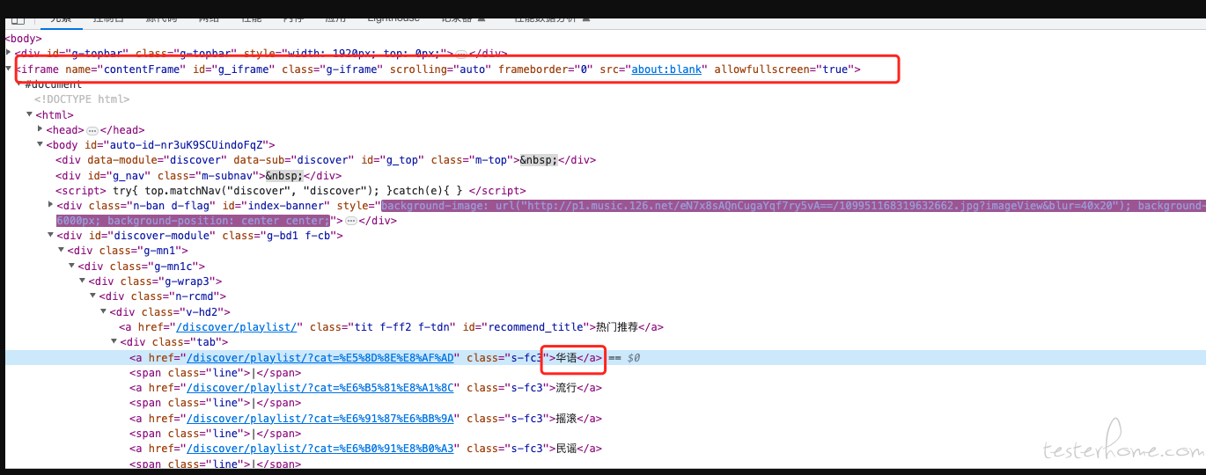Select the script top.matchNav row

pos(290,190)
